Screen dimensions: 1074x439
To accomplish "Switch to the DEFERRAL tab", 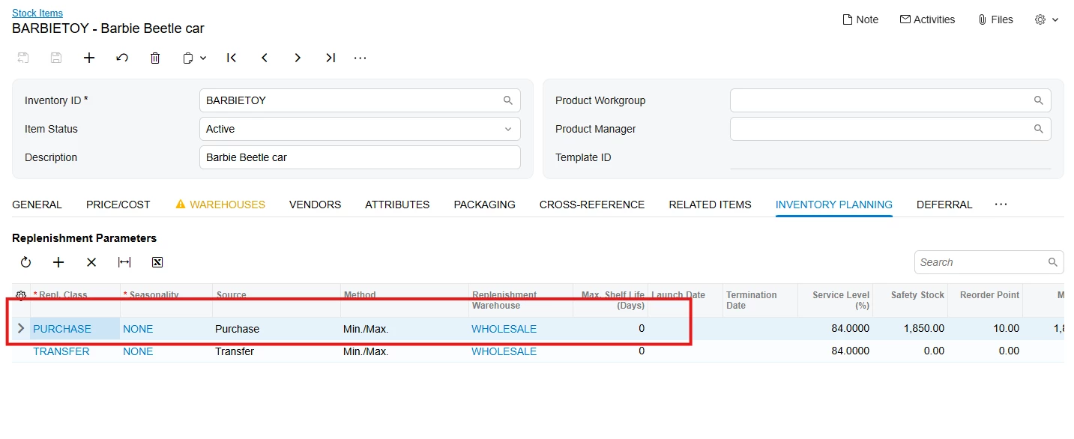I will [x=944, y=205].
